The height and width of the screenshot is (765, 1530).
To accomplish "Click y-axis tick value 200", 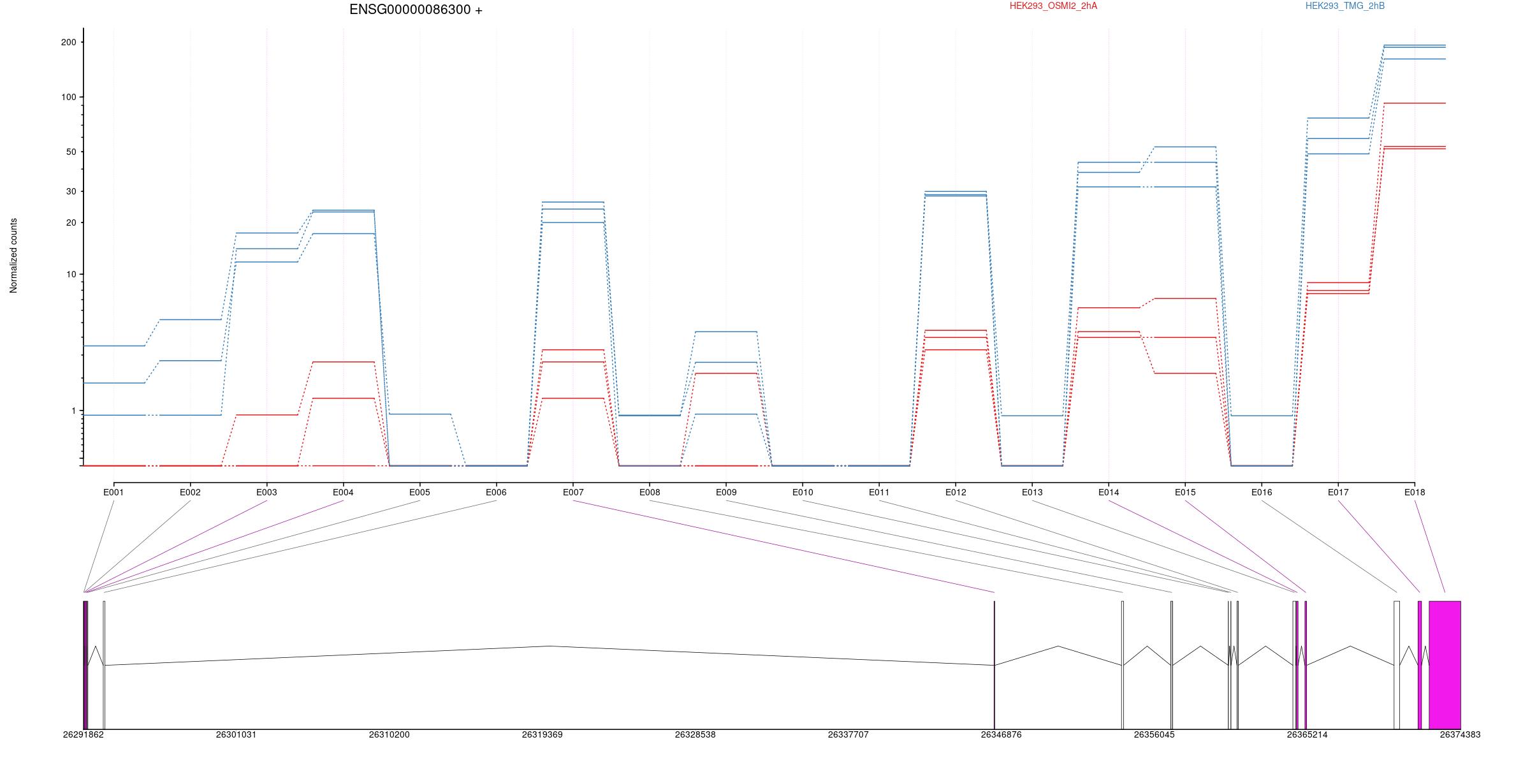I will coord(68,42).
